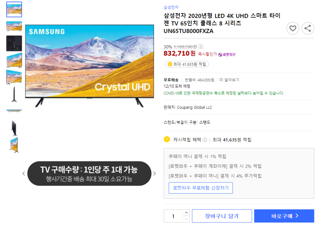This screenshot has width=318, height=226.
Task: Open the 더 알아보기 shipping link
Action: click(229, 80)
